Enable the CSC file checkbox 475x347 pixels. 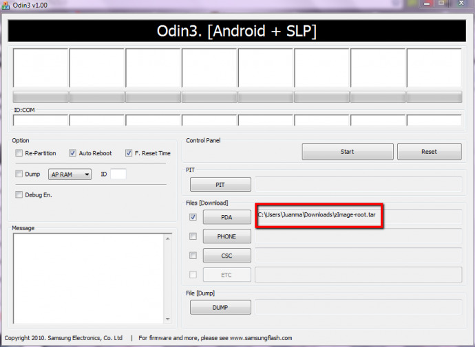point(193,256)
